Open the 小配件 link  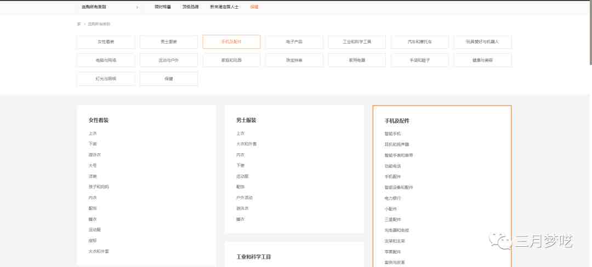pyautogui.click(x=391, y=209)
